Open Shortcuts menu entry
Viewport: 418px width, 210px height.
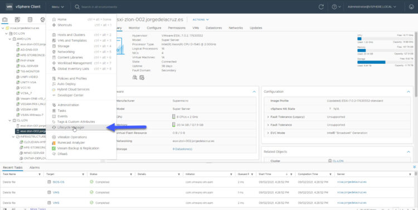(65, 25)
